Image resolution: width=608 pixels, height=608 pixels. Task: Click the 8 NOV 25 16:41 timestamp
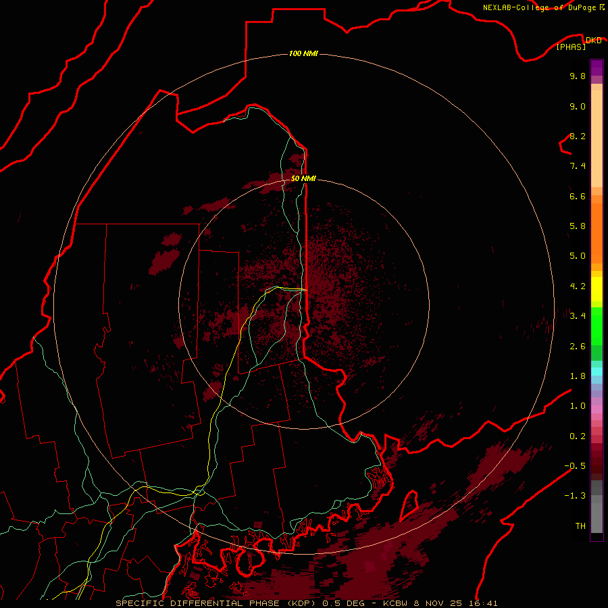[457, 603]
